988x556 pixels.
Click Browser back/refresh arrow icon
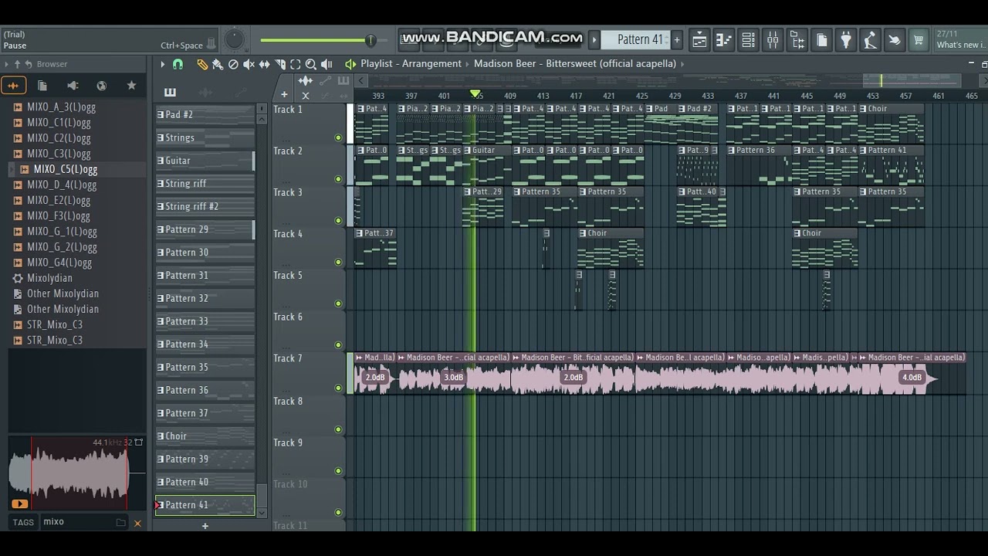(29, 64)
